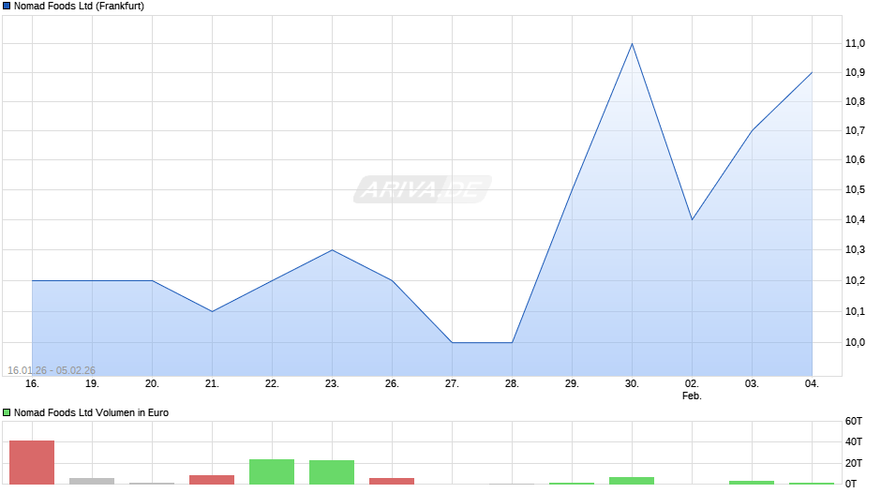Viewport: 881px width, 493px height.
Task: Click the green volume bar for the 22nd
Action: 272,471
